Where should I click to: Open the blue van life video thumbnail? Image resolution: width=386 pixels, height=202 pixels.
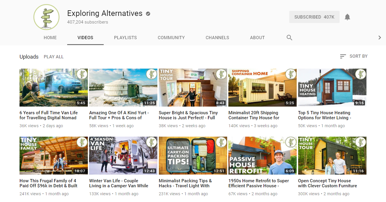tap(54, 87)
